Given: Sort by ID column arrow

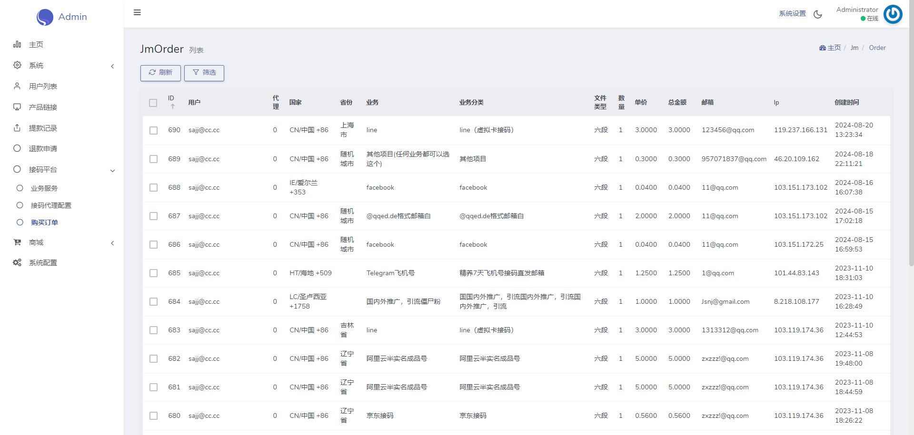Looking at the screenshot, I should click(x=172, y=106).
